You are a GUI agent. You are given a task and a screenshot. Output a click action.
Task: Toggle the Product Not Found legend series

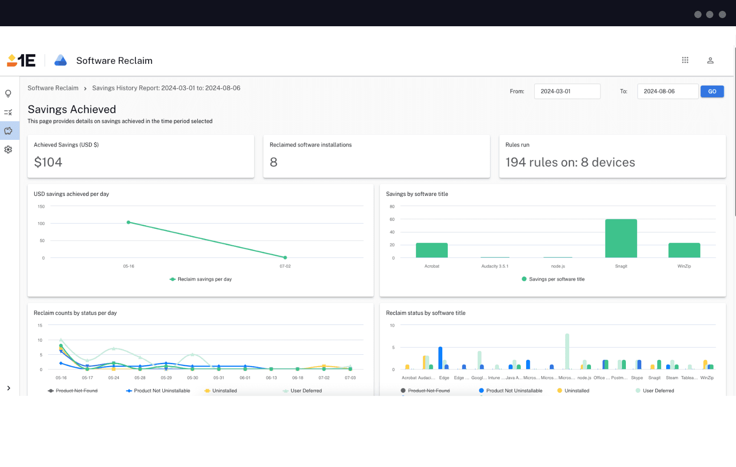point(73,391)
